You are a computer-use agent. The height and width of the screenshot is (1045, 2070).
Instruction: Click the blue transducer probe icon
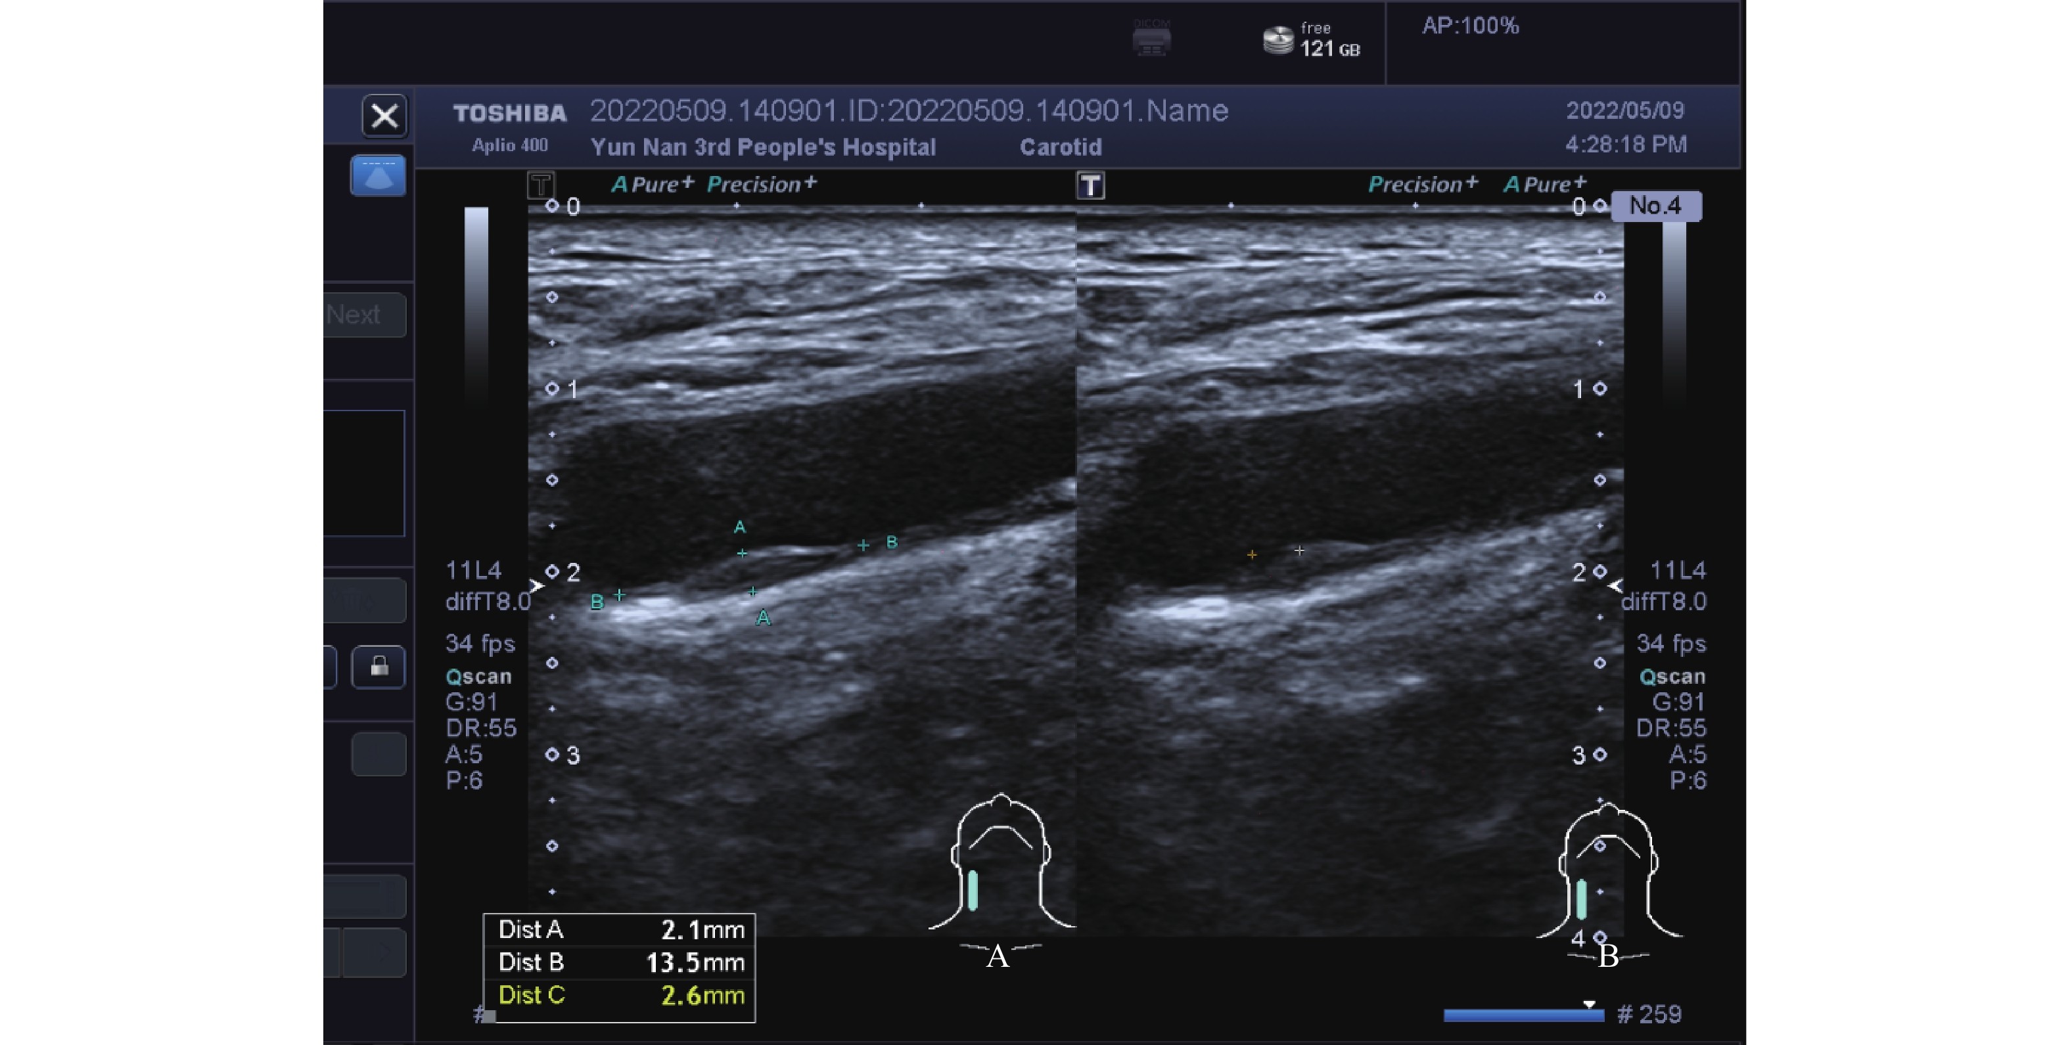378,175
